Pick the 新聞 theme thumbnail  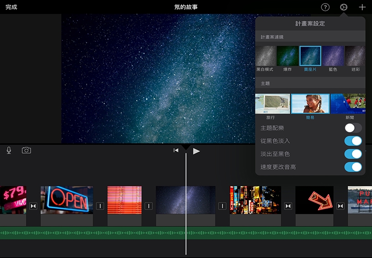click(x=349, y=104)
